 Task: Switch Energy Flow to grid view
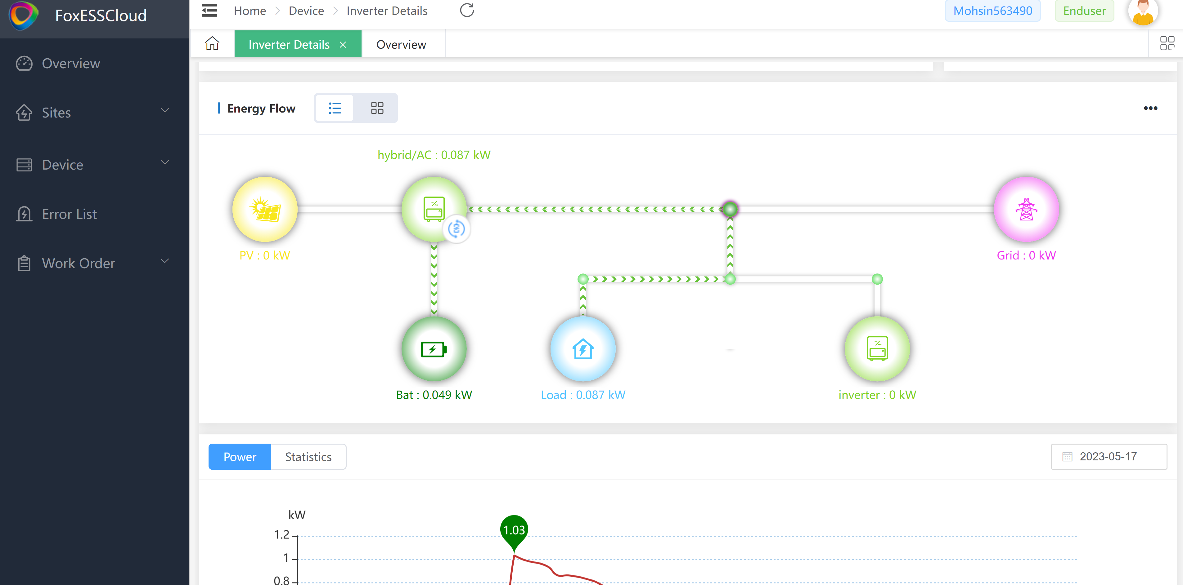377,108
